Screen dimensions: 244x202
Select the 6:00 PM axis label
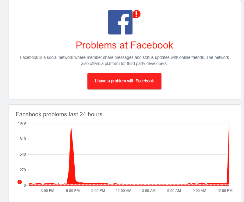(73, 191)
